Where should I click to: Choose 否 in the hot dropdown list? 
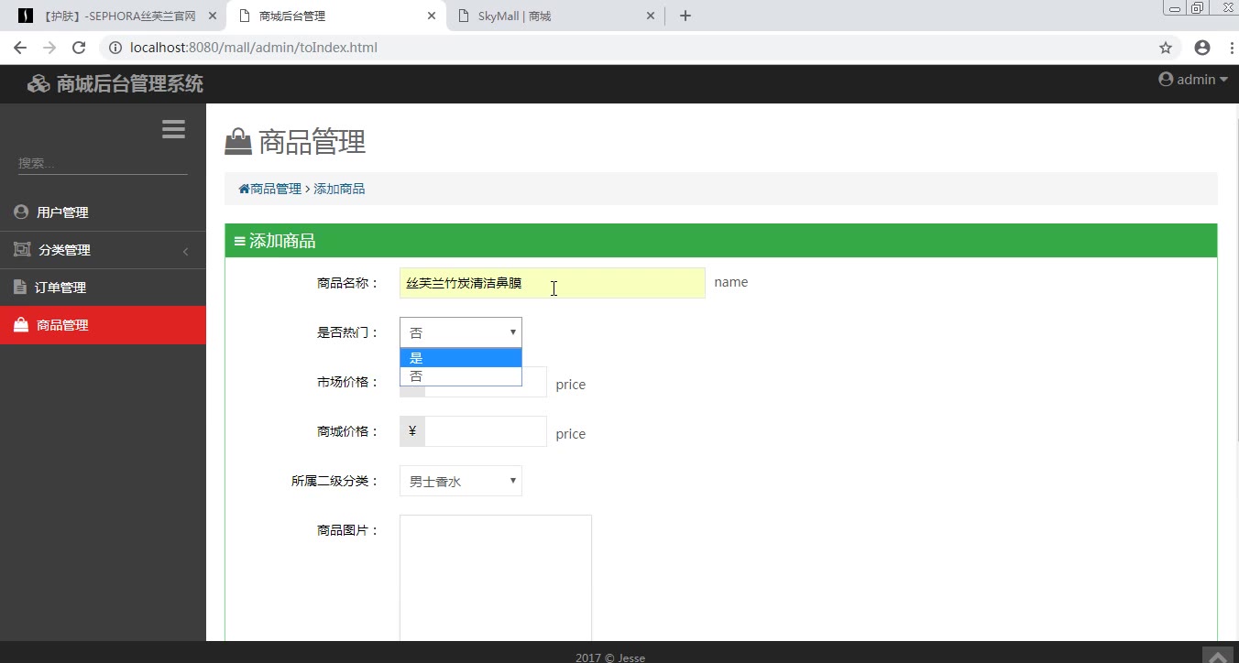click(461, 376)
